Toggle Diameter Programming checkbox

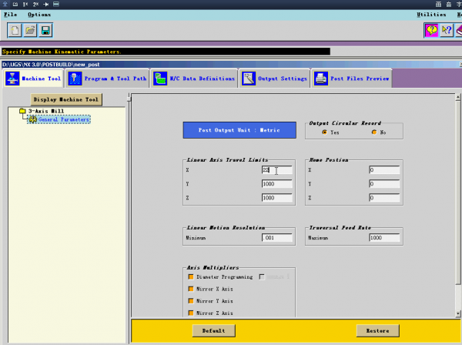(x=191, y=277)
